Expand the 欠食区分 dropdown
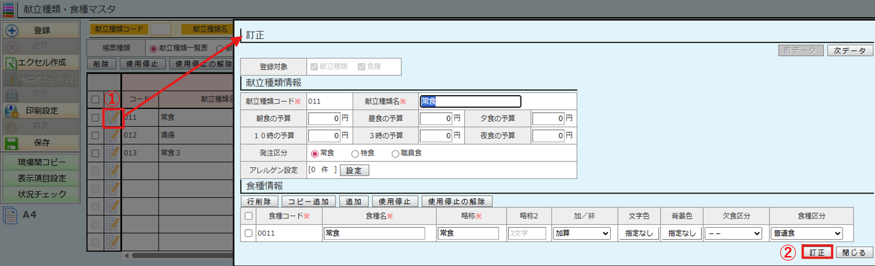 pos(733,233)
